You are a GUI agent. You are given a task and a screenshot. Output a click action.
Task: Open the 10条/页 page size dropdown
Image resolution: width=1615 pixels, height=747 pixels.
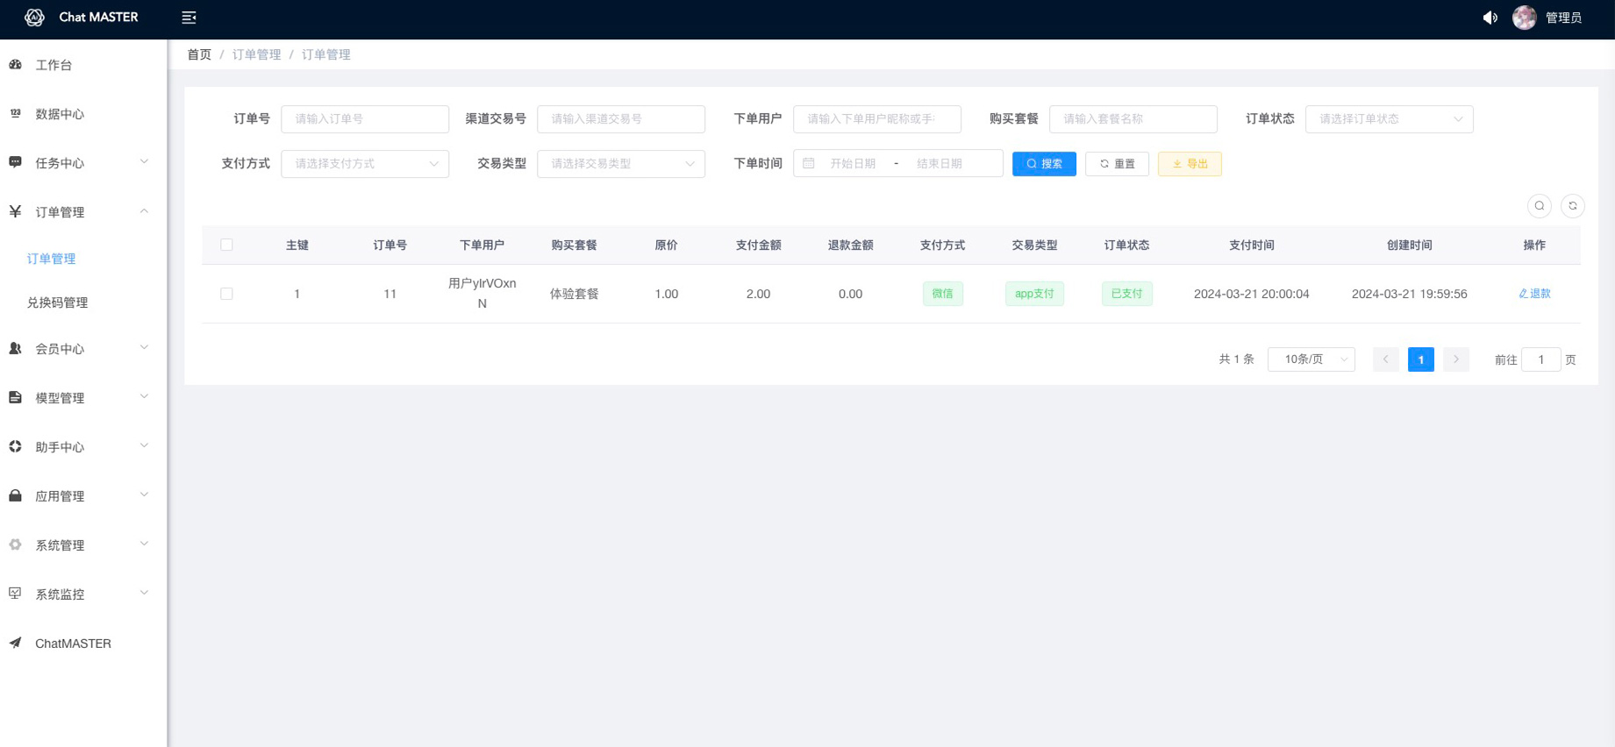(x=1311, y=359)
